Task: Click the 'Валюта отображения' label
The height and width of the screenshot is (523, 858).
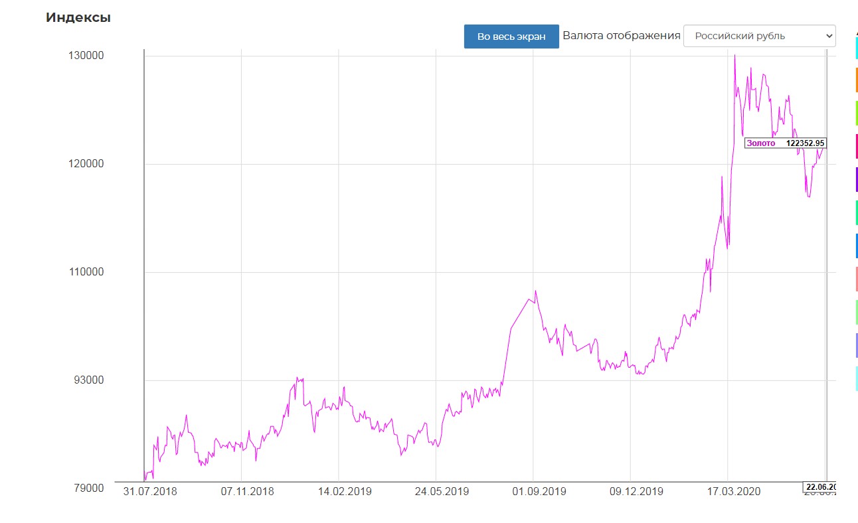Action: point(622,35)
